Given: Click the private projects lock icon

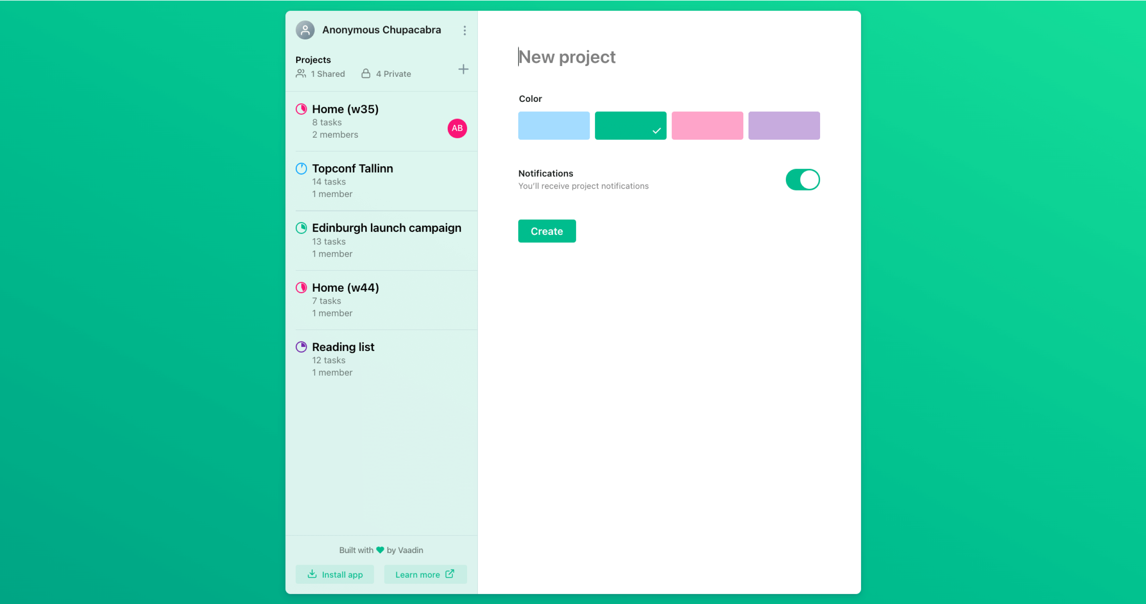Looking at the screenshot, I should pyautogui.click(x=365, y=74).
